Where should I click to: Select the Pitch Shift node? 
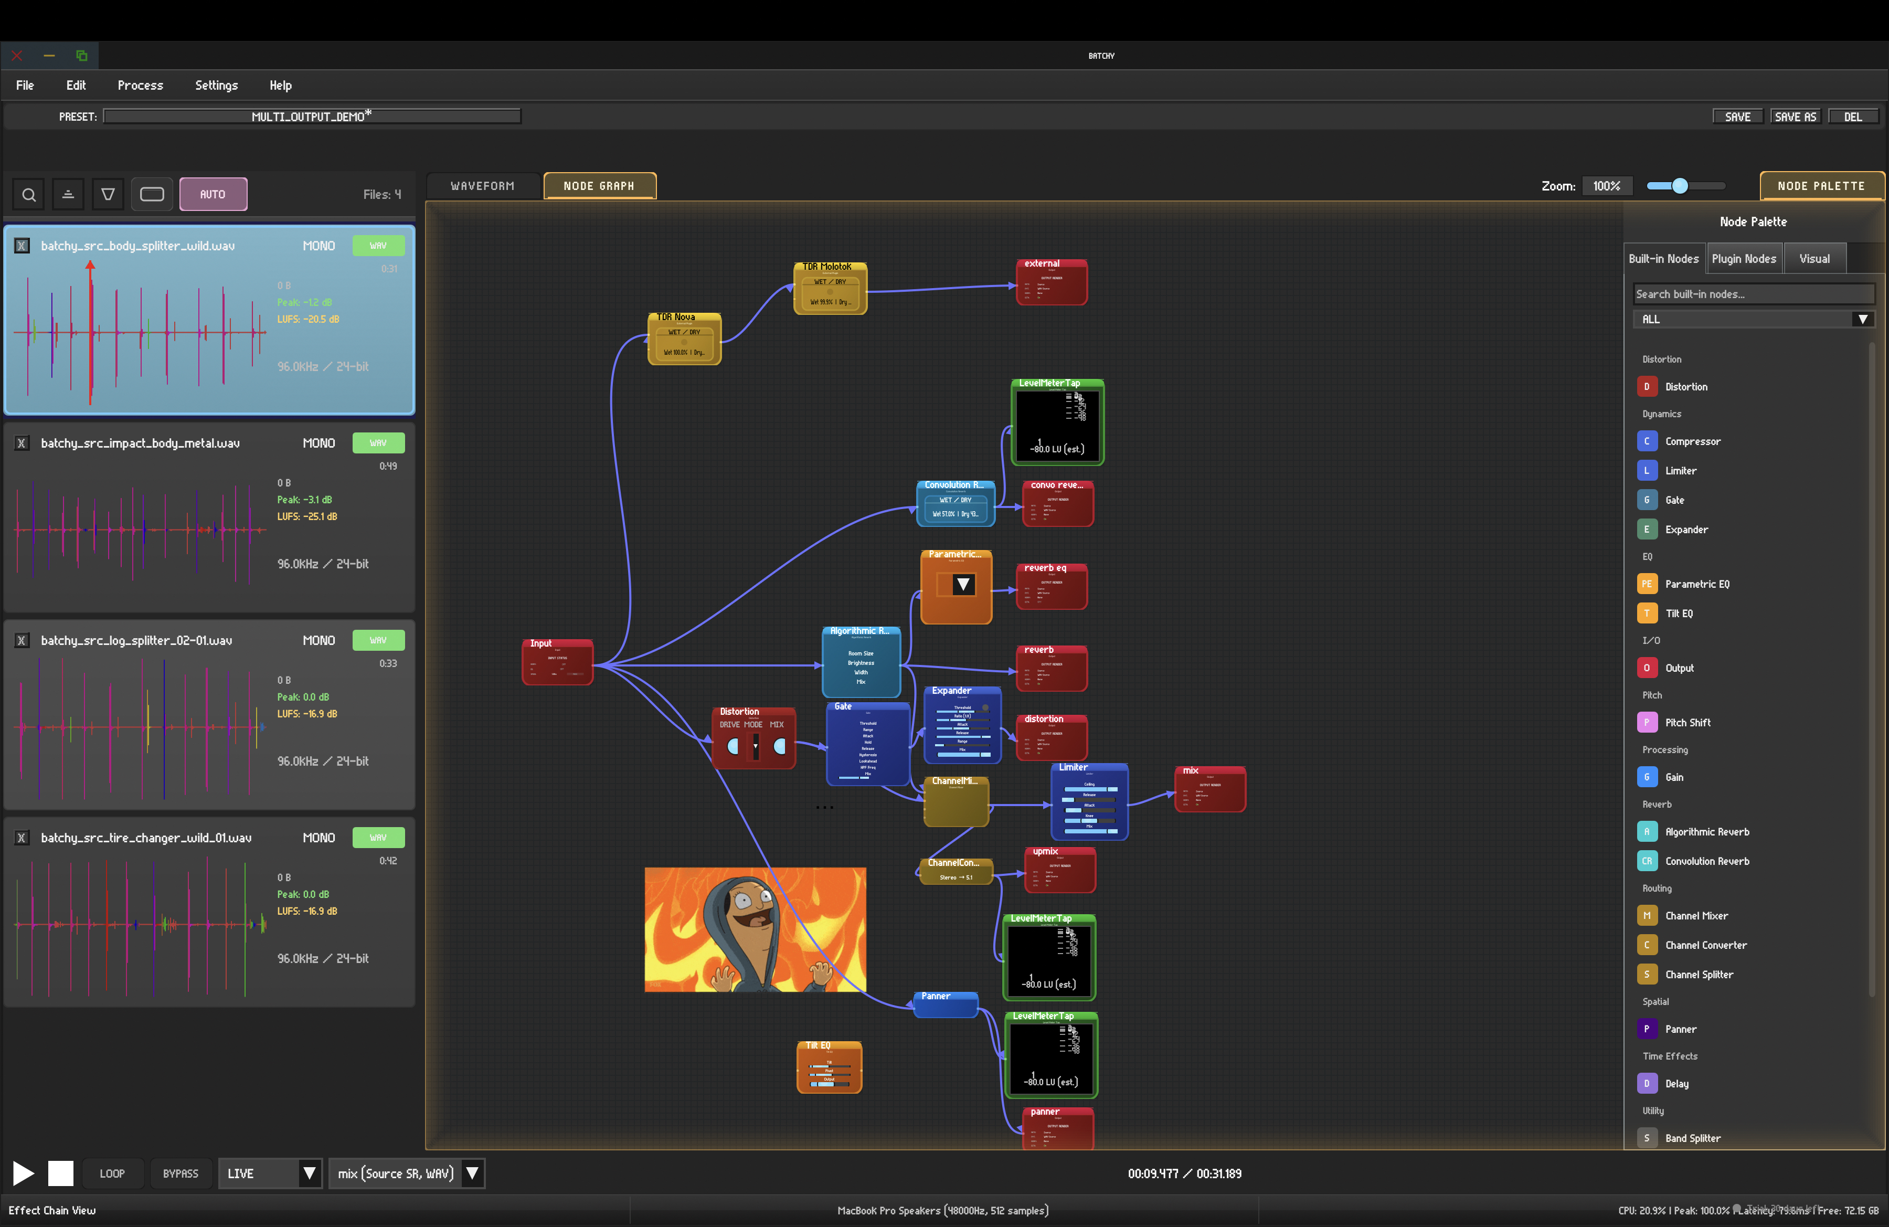1688,722
